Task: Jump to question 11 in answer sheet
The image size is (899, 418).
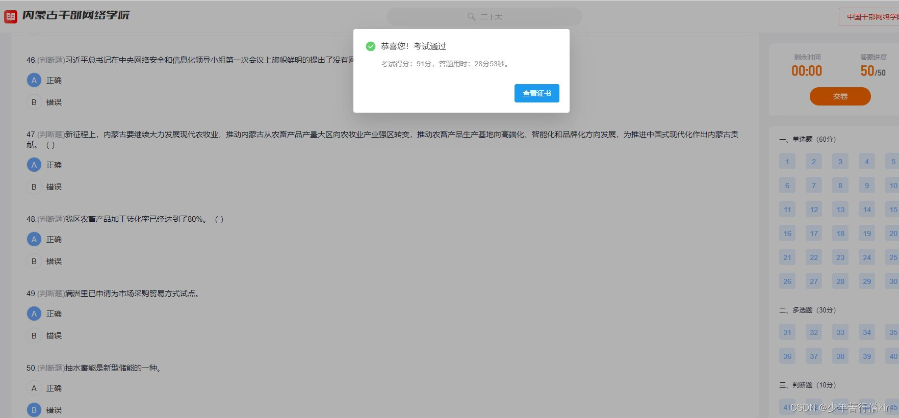Action: click(787, 210)
